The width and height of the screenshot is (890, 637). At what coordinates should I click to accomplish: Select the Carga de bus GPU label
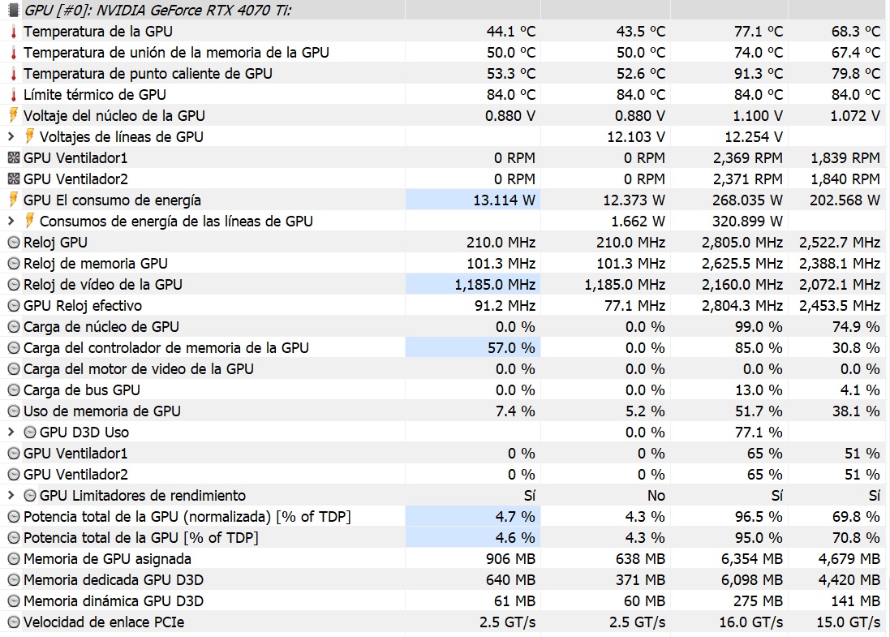point(82,390)
